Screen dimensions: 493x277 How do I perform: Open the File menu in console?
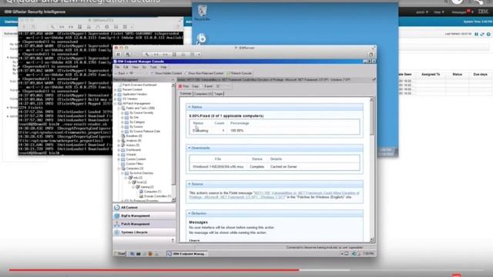pyautogui.click(x=117, y=67)
